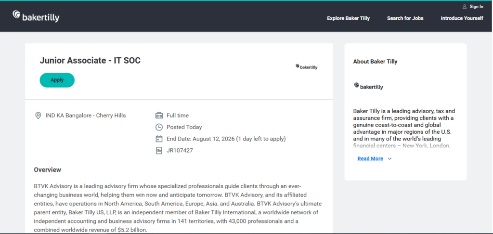Click the small bakertilly logo in job header

tap(307, 66)
